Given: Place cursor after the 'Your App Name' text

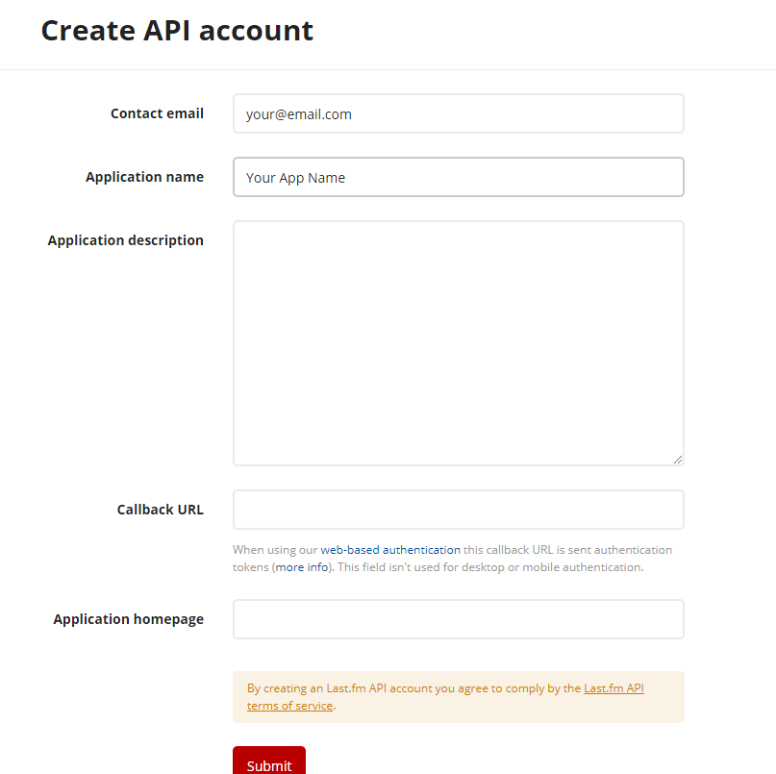Looking at the screenshot, I should tap(346, 178).
